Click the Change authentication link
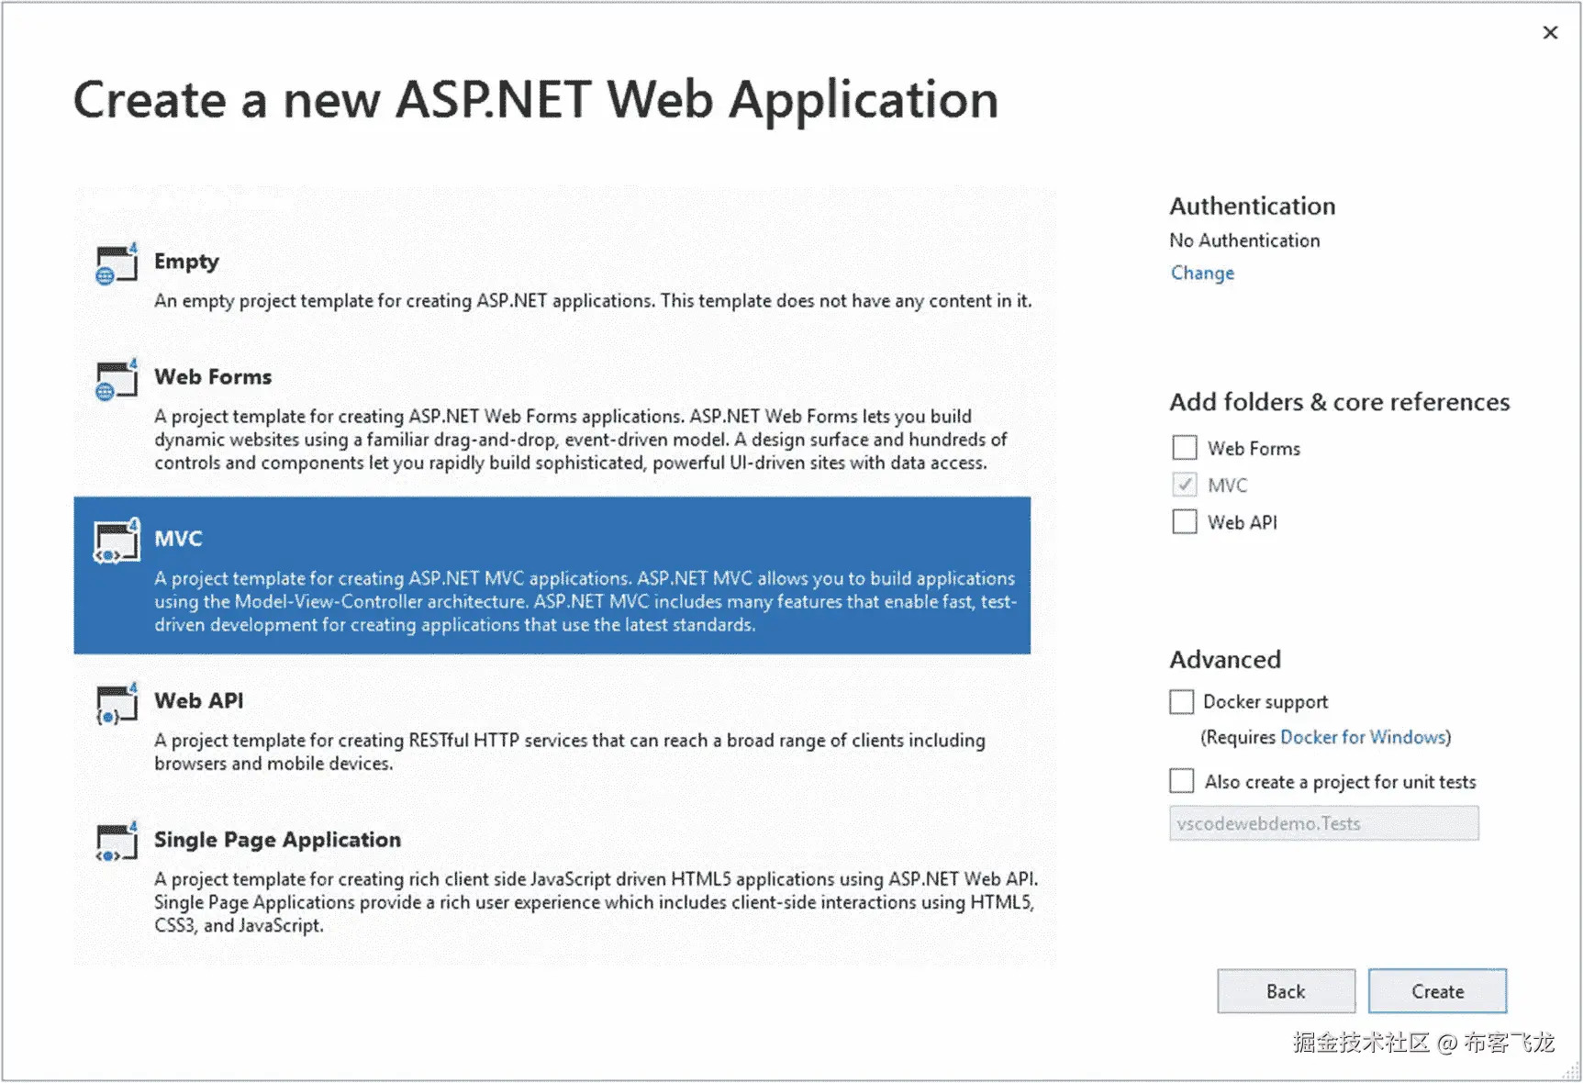1583x1083 pixels. click(1202, 274)
